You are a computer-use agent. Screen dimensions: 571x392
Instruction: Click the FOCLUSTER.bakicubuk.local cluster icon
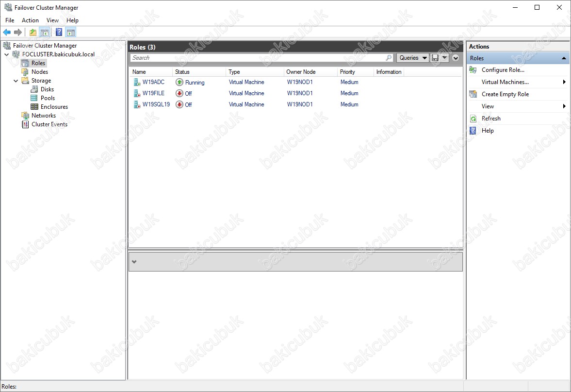[x=16, y=54]
